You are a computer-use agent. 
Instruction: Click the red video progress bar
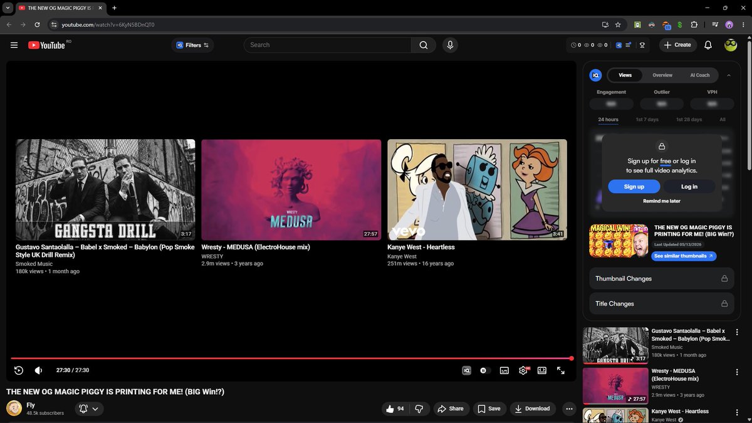(291, 358)
